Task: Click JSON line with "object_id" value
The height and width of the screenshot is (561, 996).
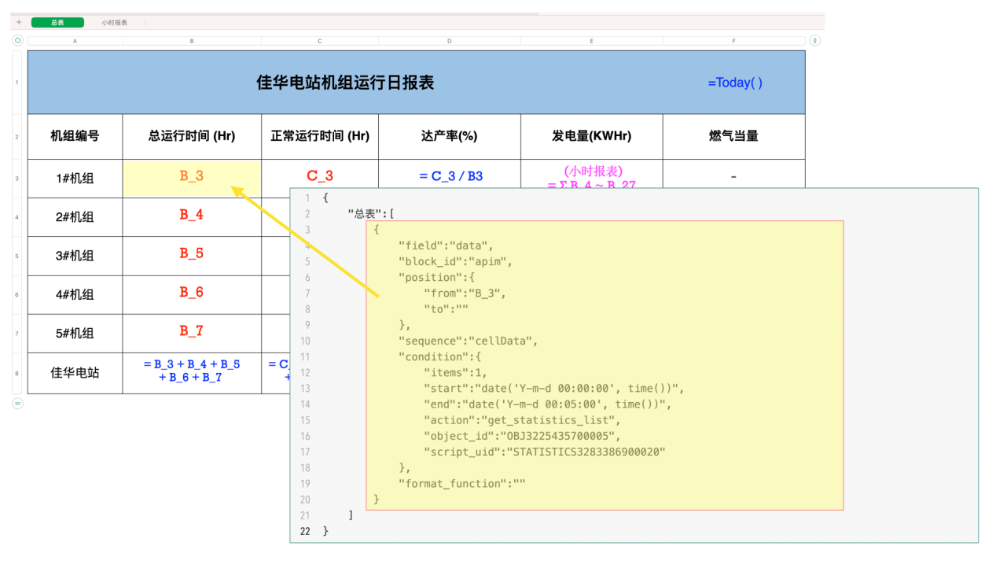Action: click(521, 436)
